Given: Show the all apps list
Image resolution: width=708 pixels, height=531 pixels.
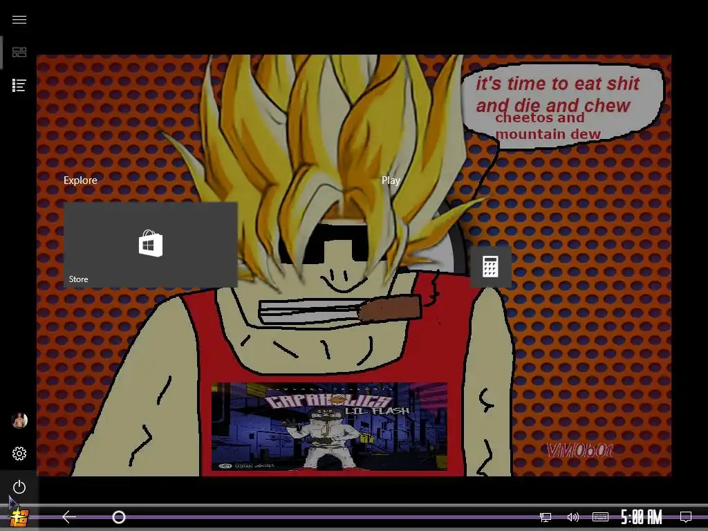Looking at the screenshot, I should 19,85.
